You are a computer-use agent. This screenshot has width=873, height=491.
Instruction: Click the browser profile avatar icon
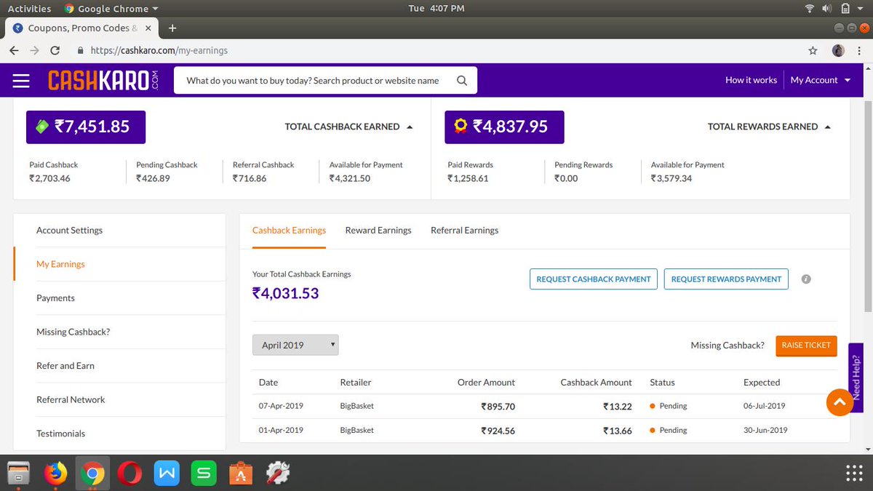click(x=837, y=51)
